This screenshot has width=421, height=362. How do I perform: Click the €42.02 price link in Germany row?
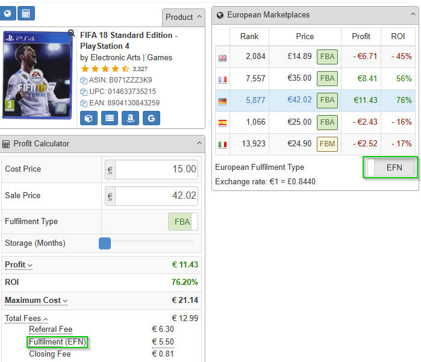(x=299, y=100)
